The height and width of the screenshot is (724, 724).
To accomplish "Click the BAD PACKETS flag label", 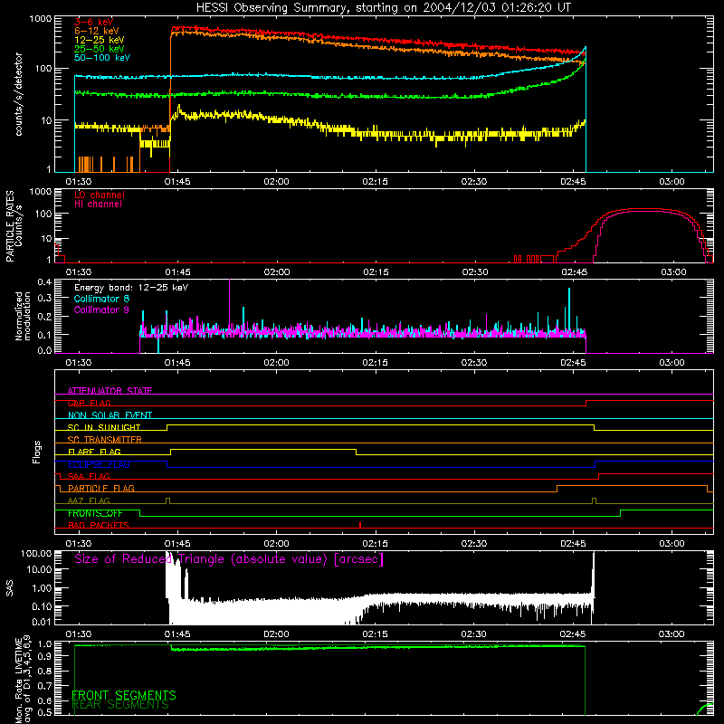I will (99, 525).
